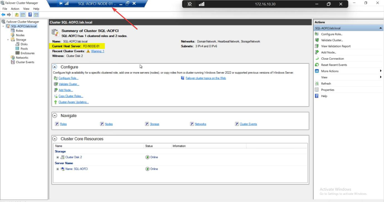Click the Forward arrow in the toolbar

coord(9,15)
